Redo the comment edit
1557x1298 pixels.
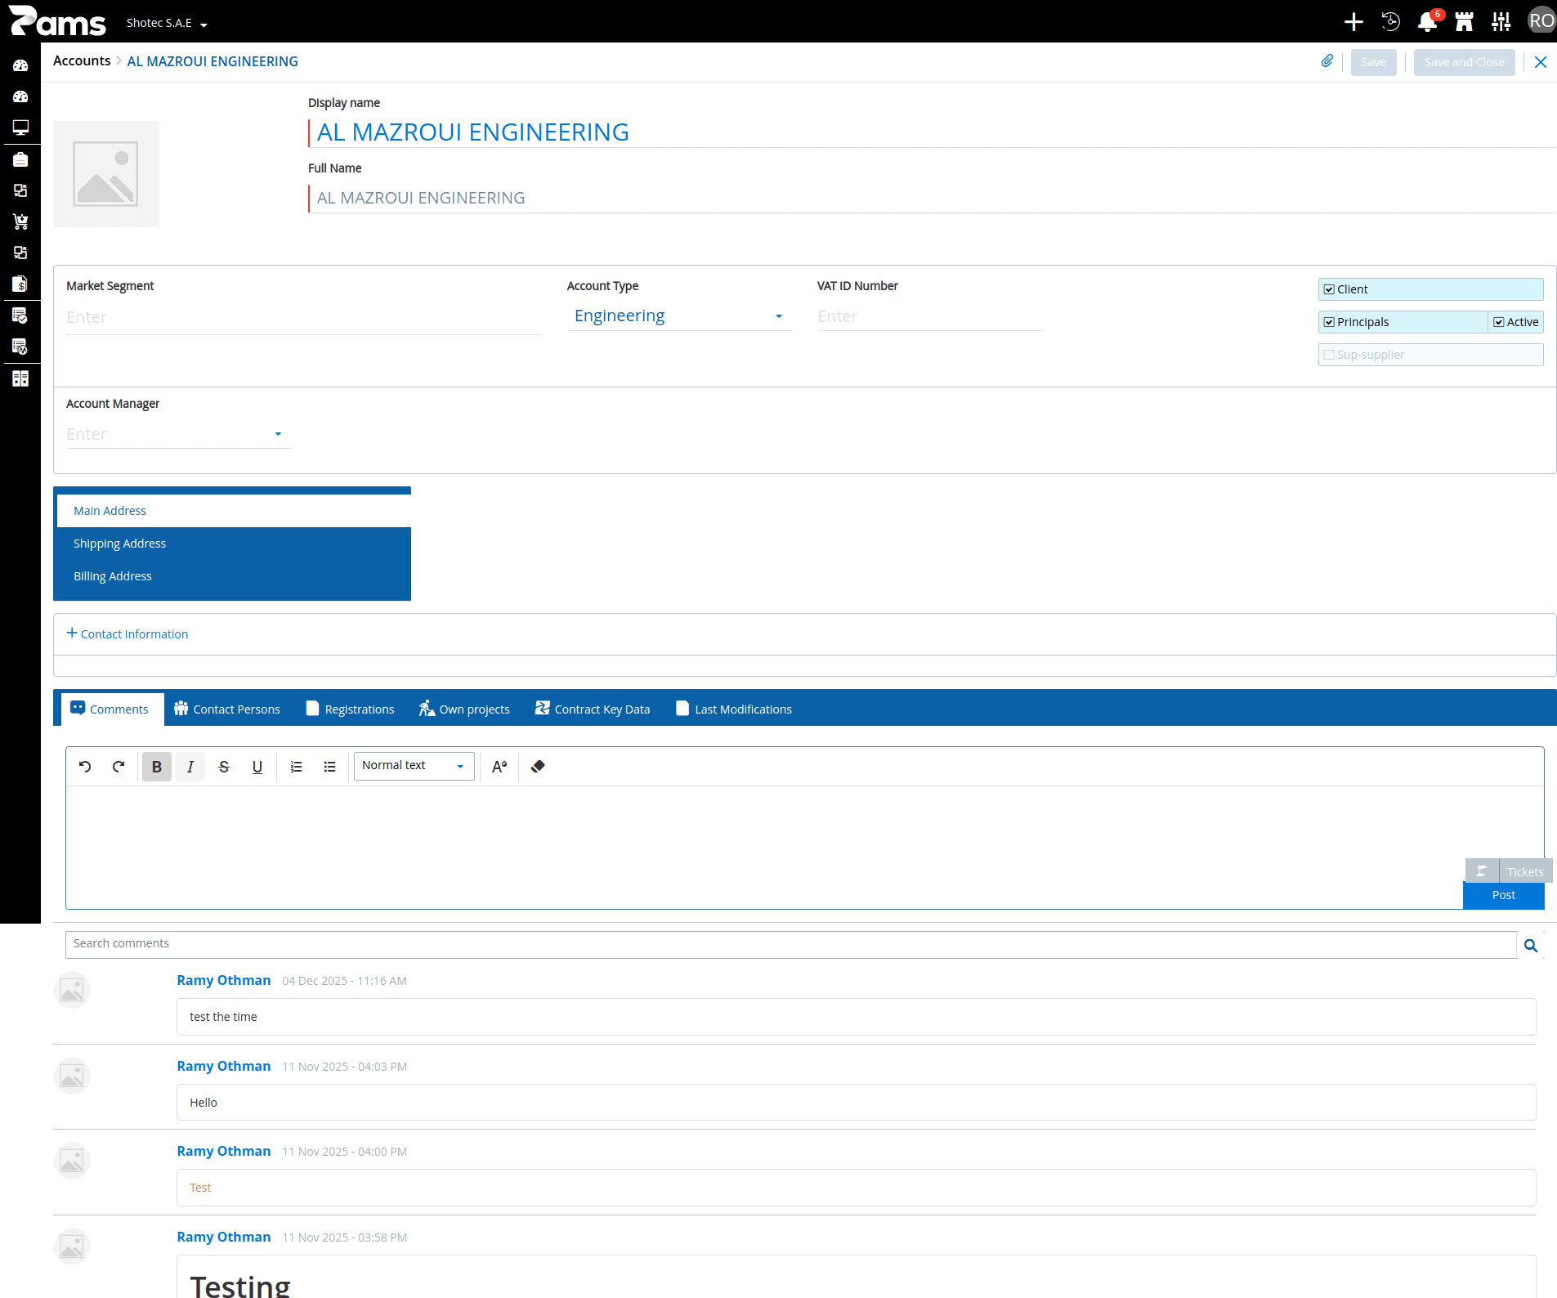click(119, 767)
